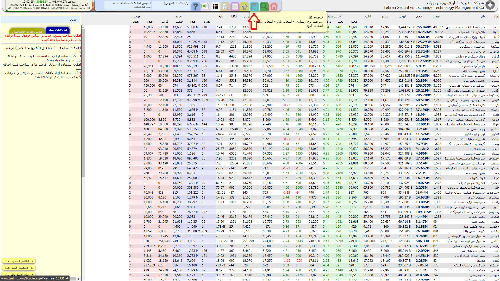Open the teal settings list icon
The width and height of the screenshot is (500, 281).
[254, 6]
